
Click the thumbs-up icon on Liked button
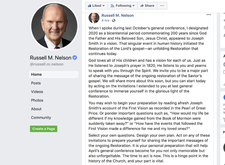click(90, 6)
